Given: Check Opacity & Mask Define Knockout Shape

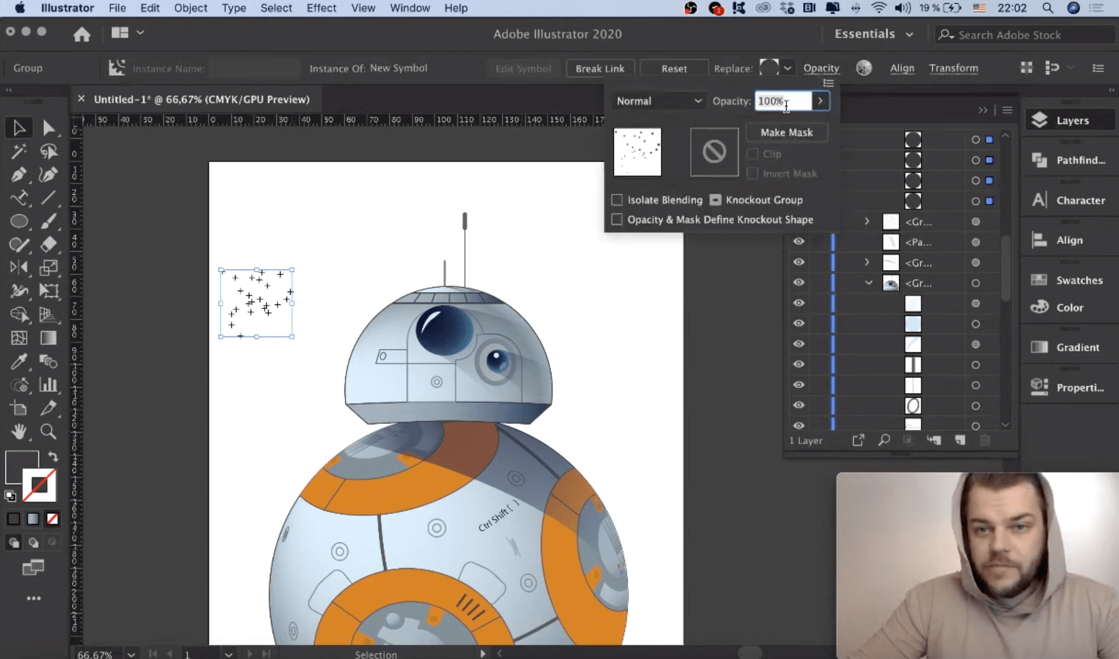Looking at the screenshot, I should point(617,219).
